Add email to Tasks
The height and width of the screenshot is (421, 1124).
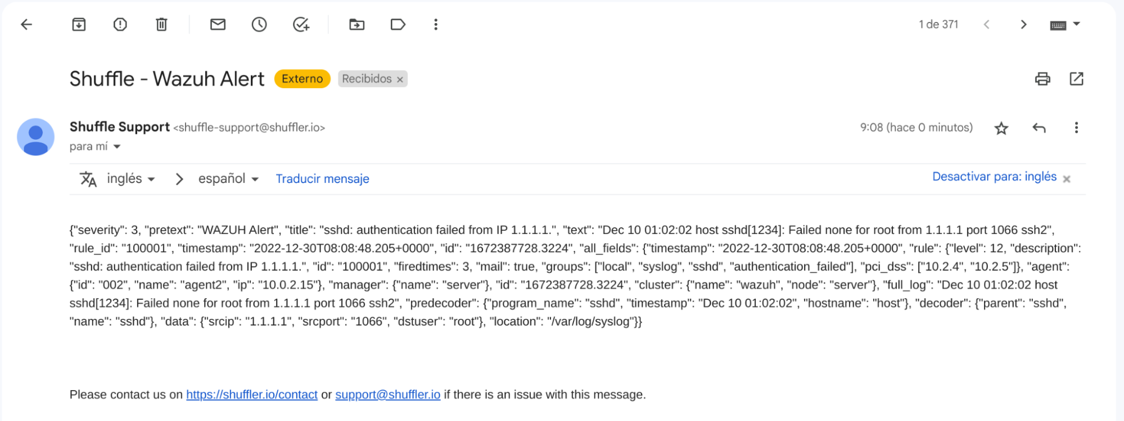301,24
